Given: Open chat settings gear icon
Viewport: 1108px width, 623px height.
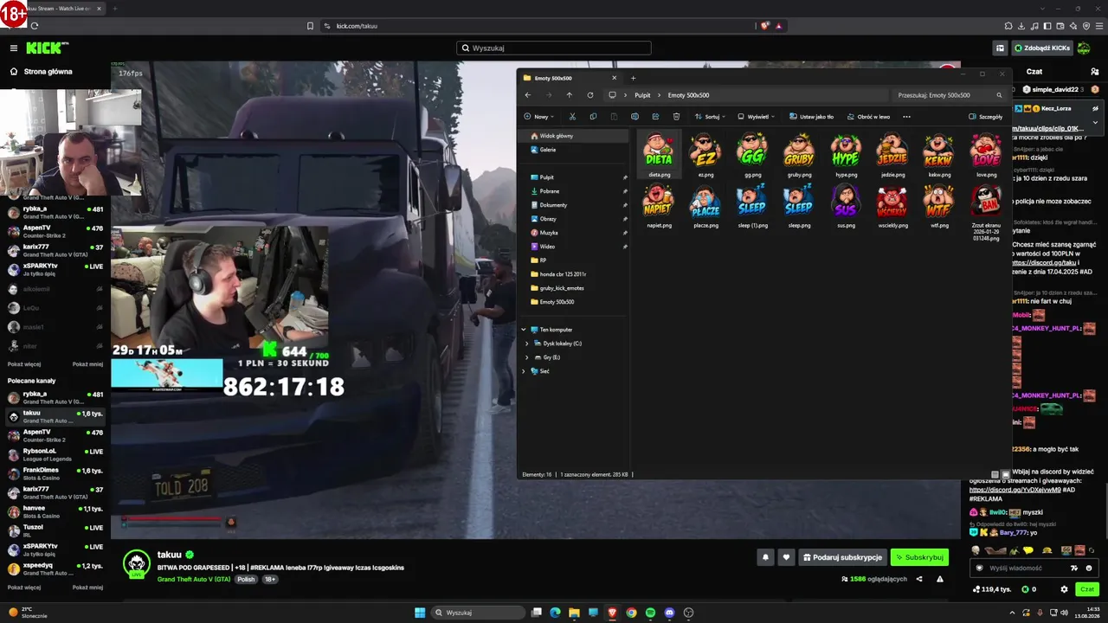Looking at the screenshot, I should coord(1064,589).
